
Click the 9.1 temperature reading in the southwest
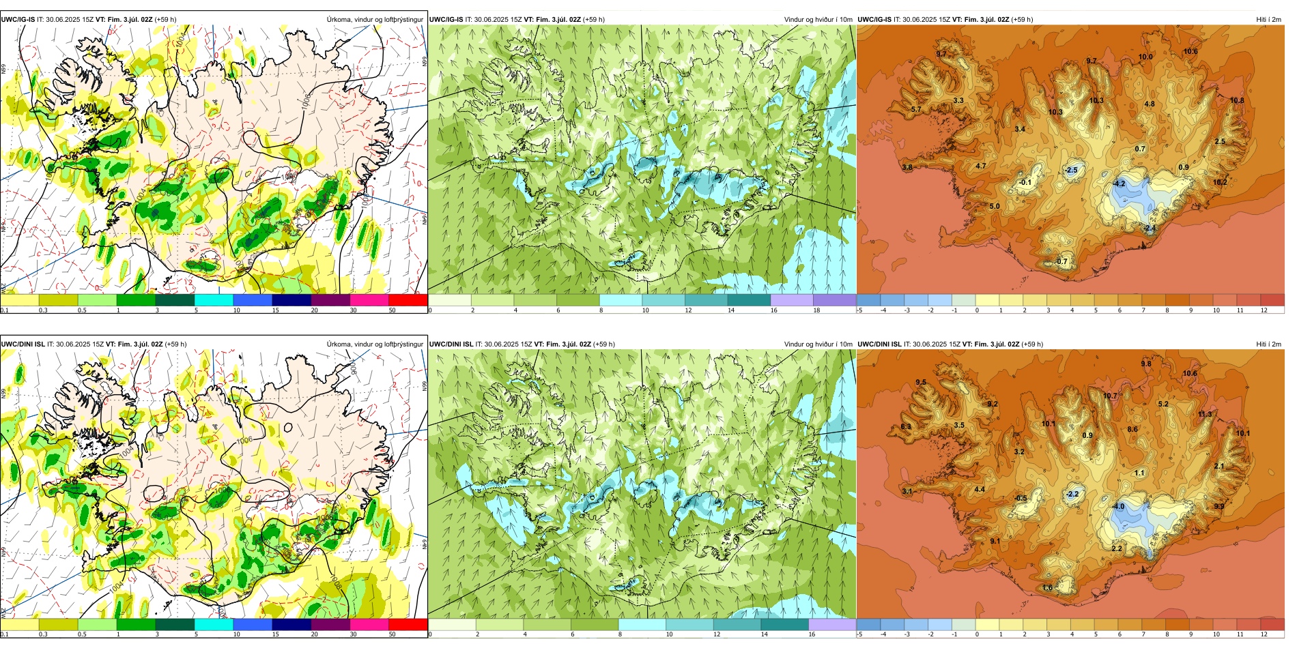995,542
